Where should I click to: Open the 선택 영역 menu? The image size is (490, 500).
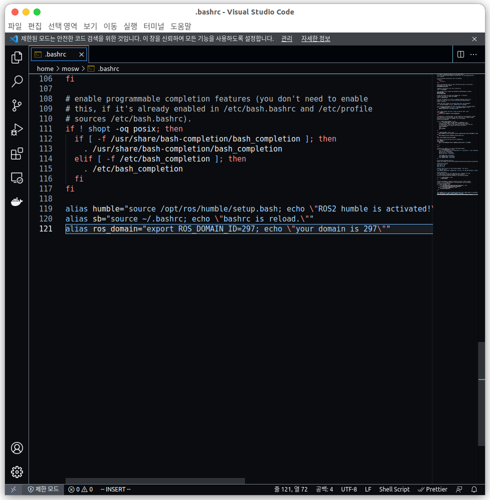[62, 26]
